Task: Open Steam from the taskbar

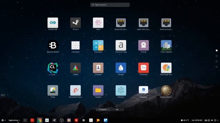Action: [54, 120]
